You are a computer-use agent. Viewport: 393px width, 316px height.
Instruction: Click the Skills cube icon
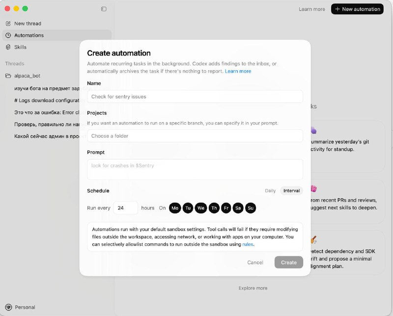tap(8, 47)
